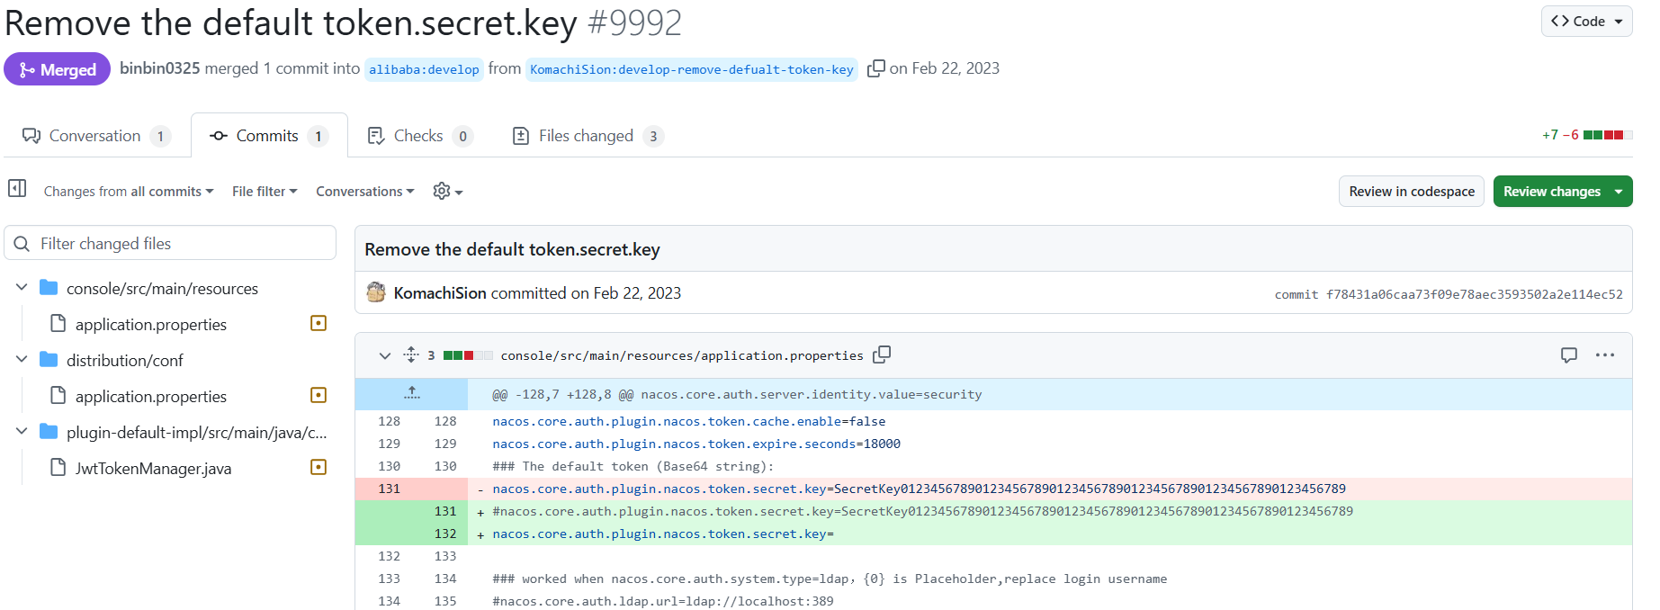Open the file's three-dot options menu
The image size is (1660, 610).
(x=1604, y=355)
